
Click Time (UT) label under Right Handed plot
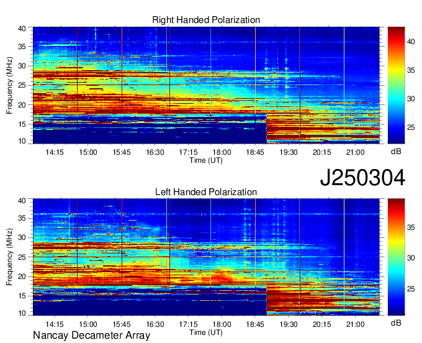[x=206, y=160]
